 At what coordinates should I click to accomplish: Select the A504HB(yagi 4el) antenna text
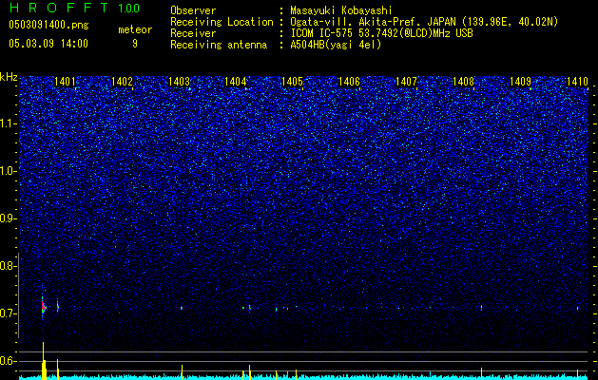point(336,45)
